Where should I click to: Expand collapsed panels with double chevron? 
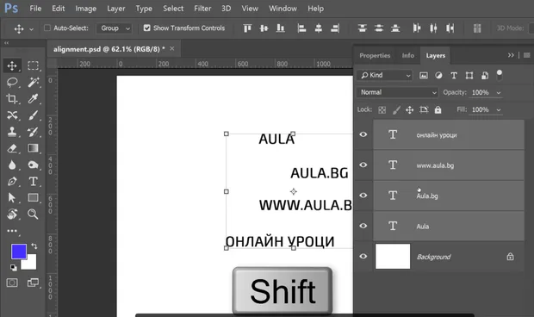(511, 55)
